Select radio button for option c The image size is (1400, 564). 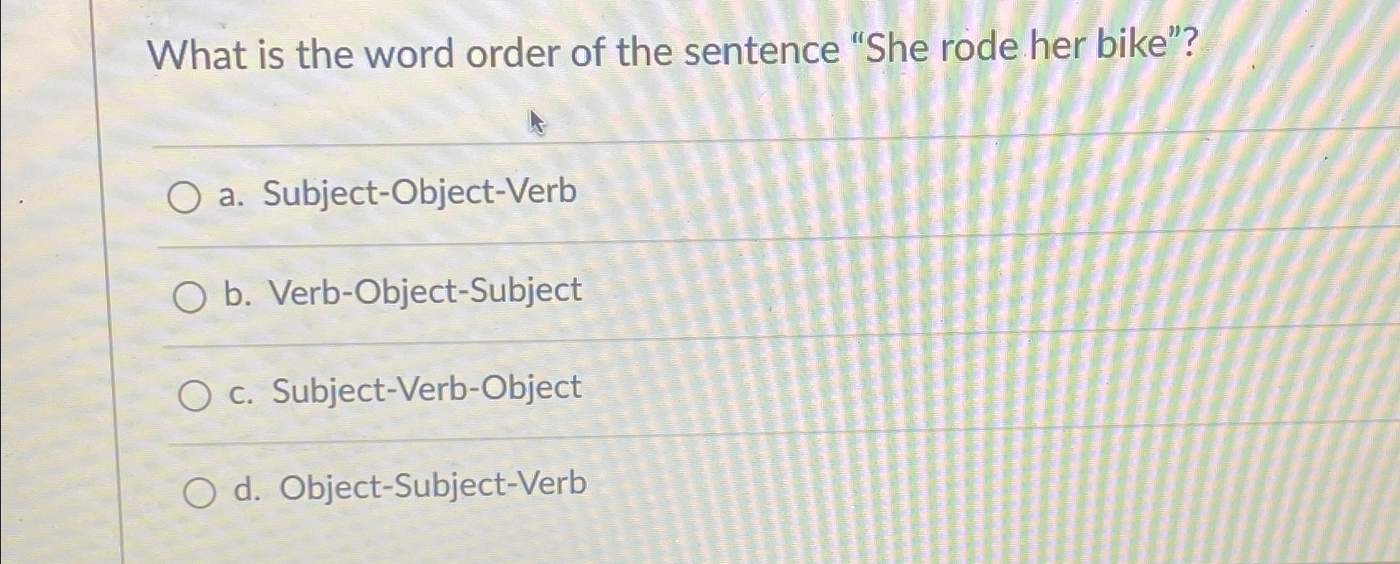(196, 395)
